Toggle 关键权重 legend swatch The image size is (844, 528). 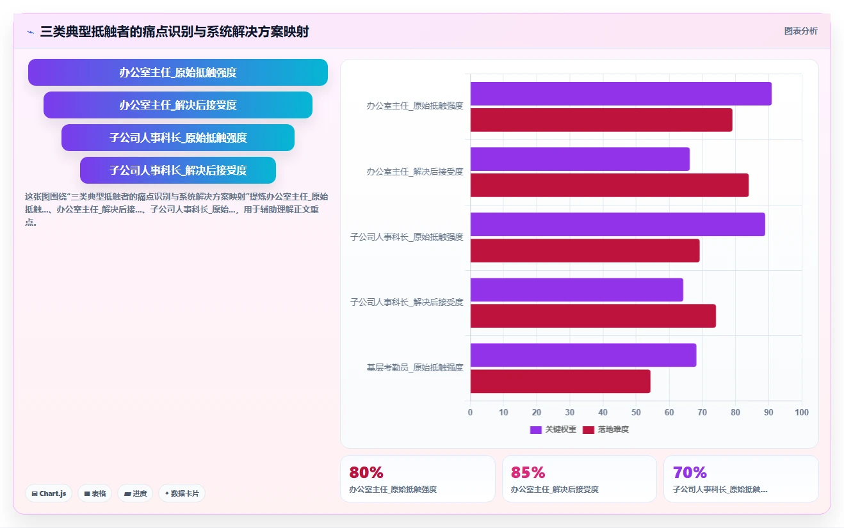pos(536,429)
